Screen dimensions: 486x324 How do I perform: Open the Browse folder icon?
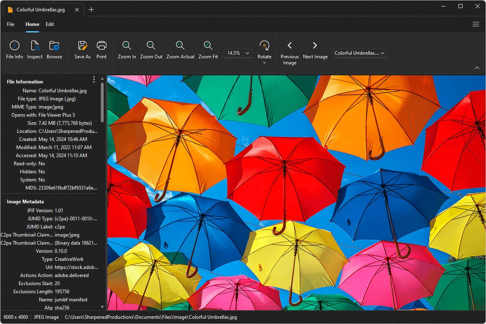click(54, 50)
